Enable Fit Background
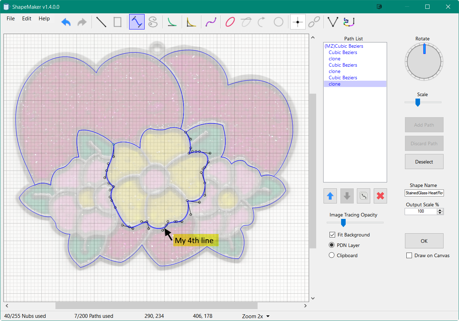 pyautogui.click(x=332, y=235)
